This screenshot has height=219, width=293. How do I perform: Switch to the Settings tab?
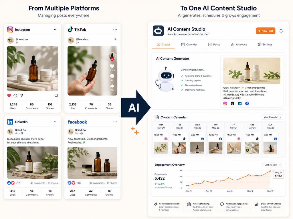tap(265, 44)
